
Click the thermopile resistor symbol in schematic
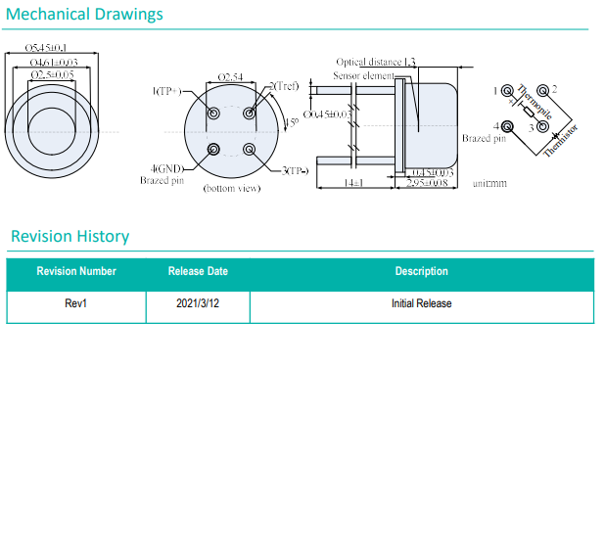[529, 113]
